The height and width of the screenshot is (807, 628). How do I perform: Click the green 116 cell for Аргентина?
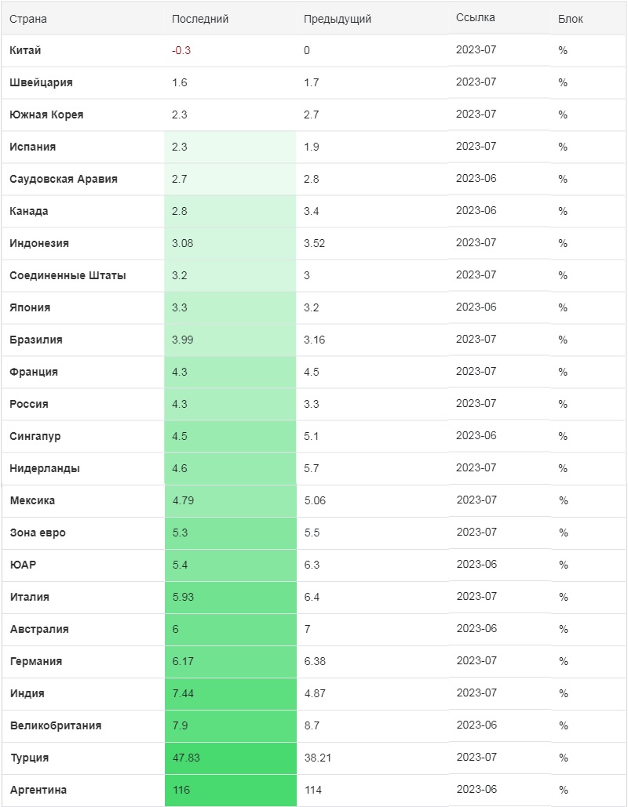(231, 790)
